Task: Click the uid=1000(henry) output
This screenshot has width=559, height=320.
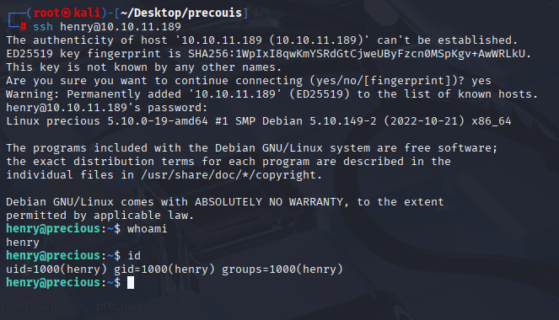Action: pyautogui.click(x=56, y=269)
